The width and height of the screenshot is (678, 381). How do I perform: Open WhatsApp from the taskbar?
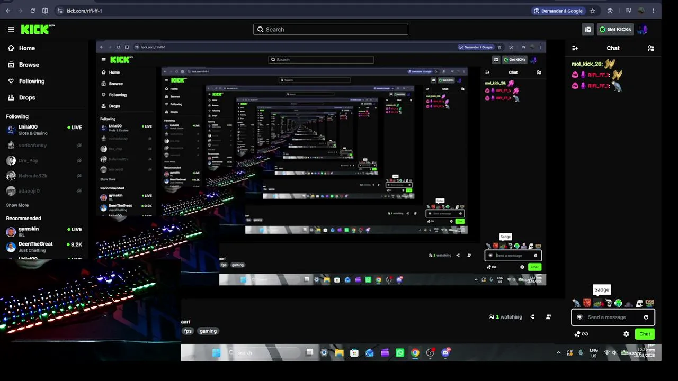400,353
